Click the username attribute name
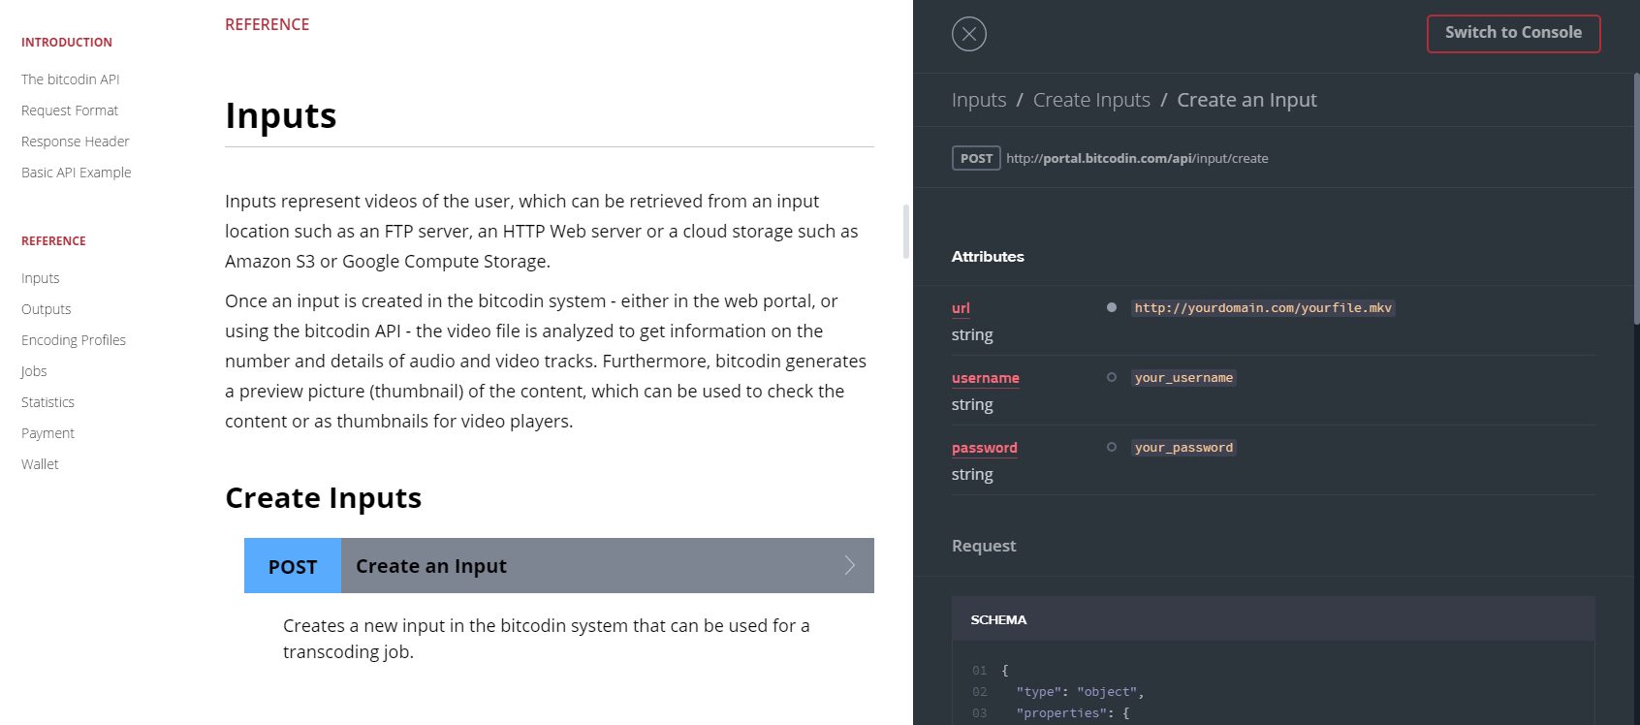1640x725 pixels. [986, 378]
